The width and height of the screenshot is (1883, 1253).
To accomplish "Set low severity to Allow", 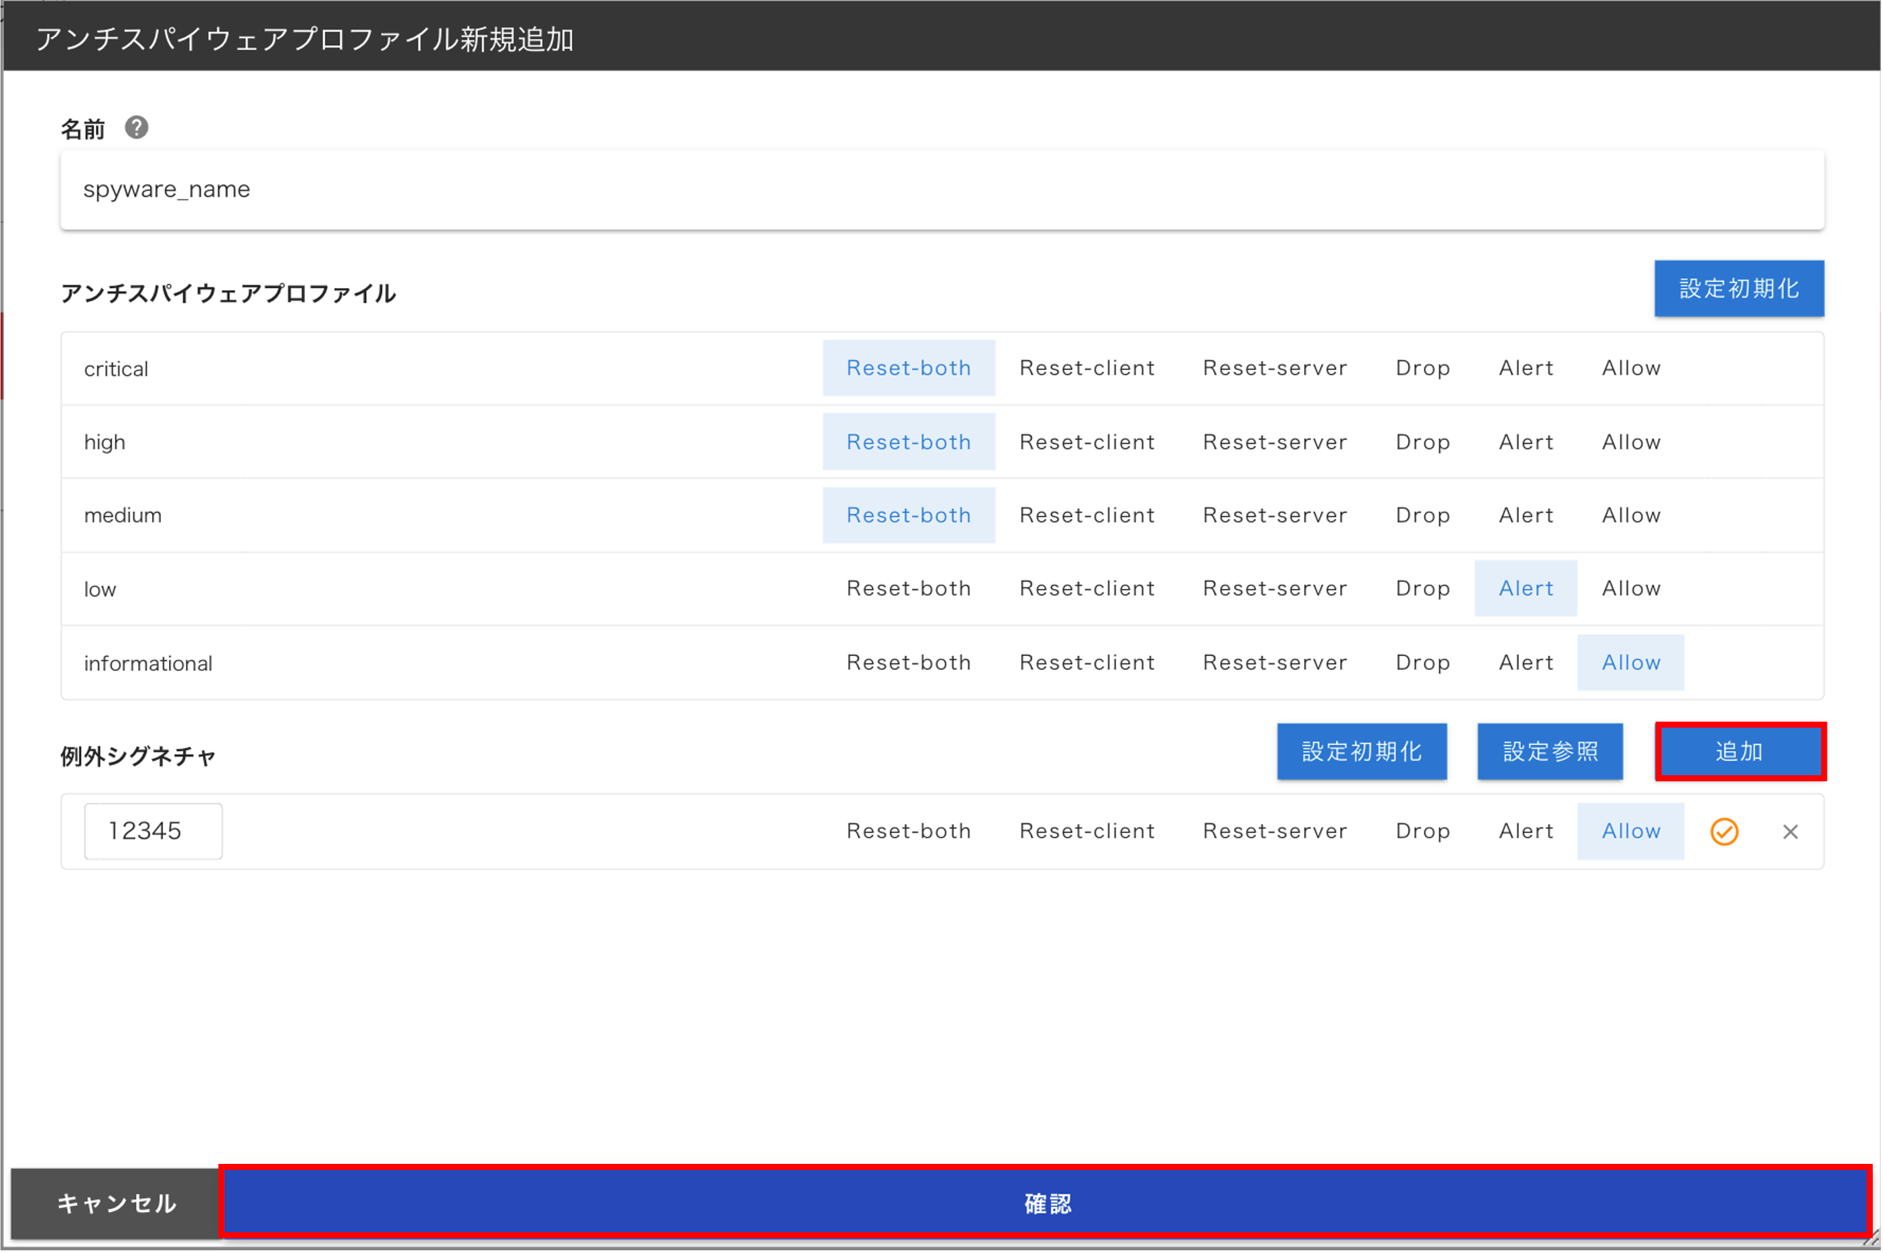I will pyautogui.click(x=1630, y=589).
